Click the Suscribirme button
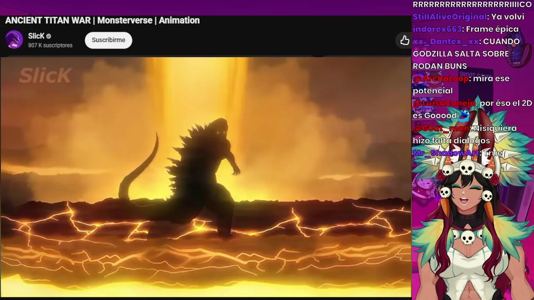The image size is (534, 300). click(x=108, y=40)
